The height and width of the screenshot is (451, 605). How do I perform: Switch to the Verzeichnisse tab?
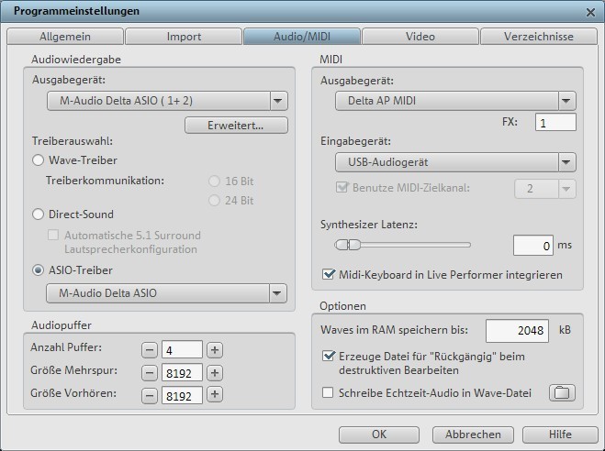[539, 37]
